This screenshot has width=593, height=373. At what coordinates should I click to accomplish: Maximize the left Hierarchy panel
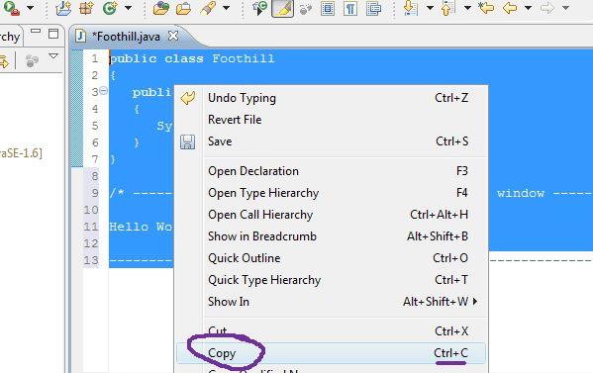click(53, 34)
